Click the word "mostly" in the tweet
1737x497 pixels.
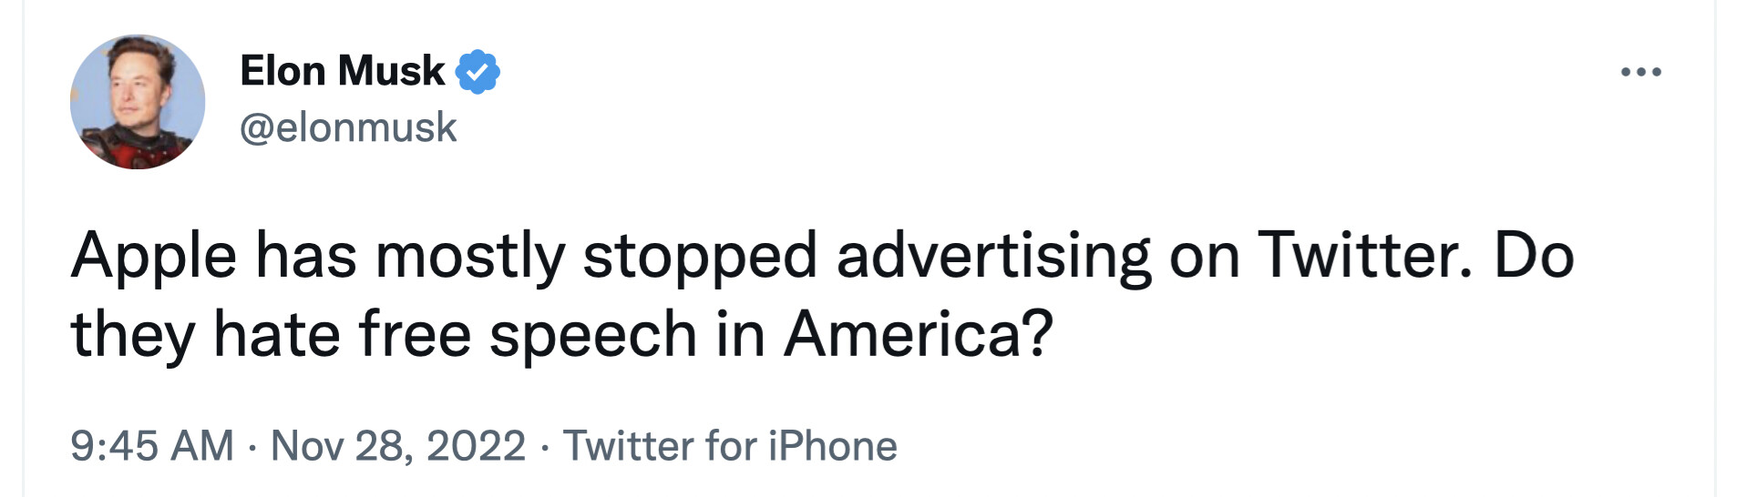click(470, 257)
